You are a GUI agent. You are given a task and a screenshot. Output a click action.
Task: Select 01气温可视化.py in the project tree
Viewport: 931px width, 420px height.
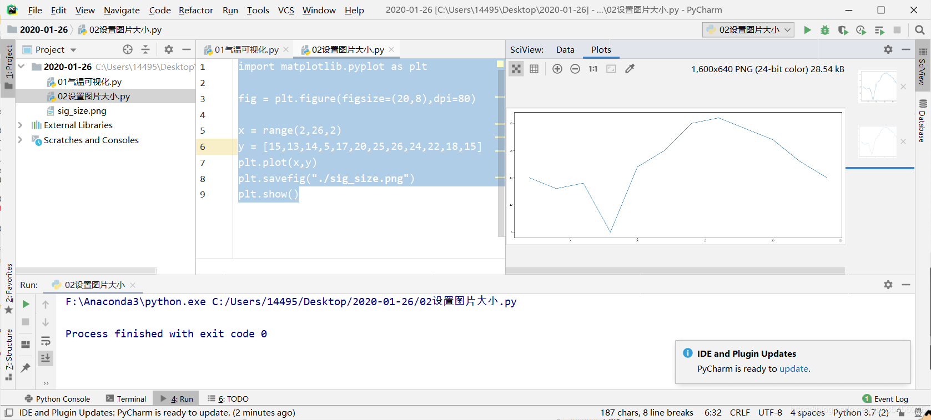click(89, 82)
